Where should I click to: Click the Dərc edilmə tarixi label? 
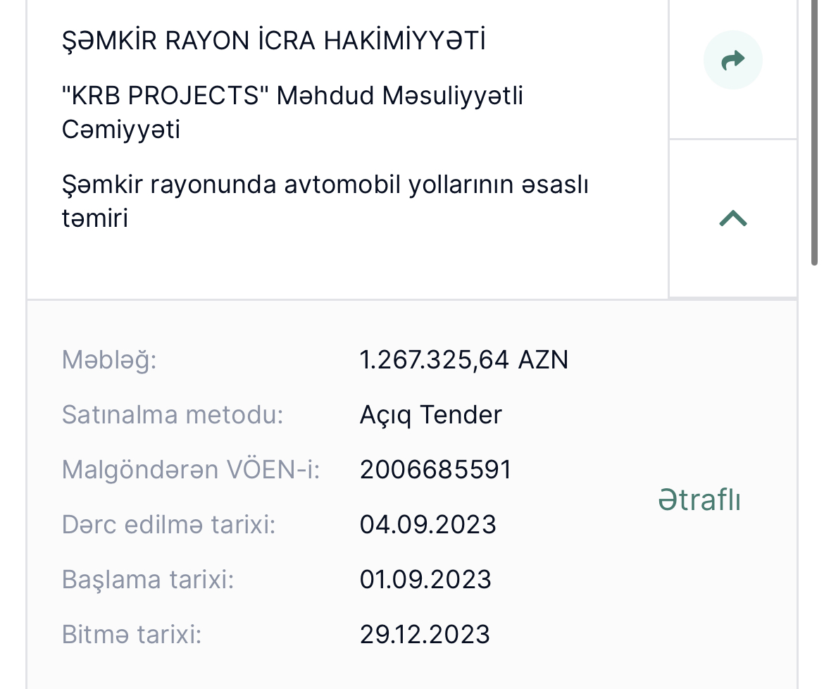(x=169, y=525)
